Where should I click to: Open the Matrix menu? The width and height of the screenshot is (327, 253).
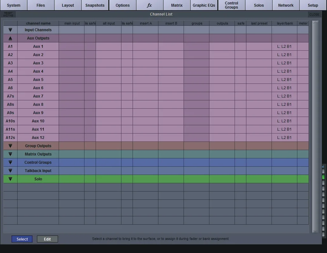pyautogui.click(x=177, y=5)
